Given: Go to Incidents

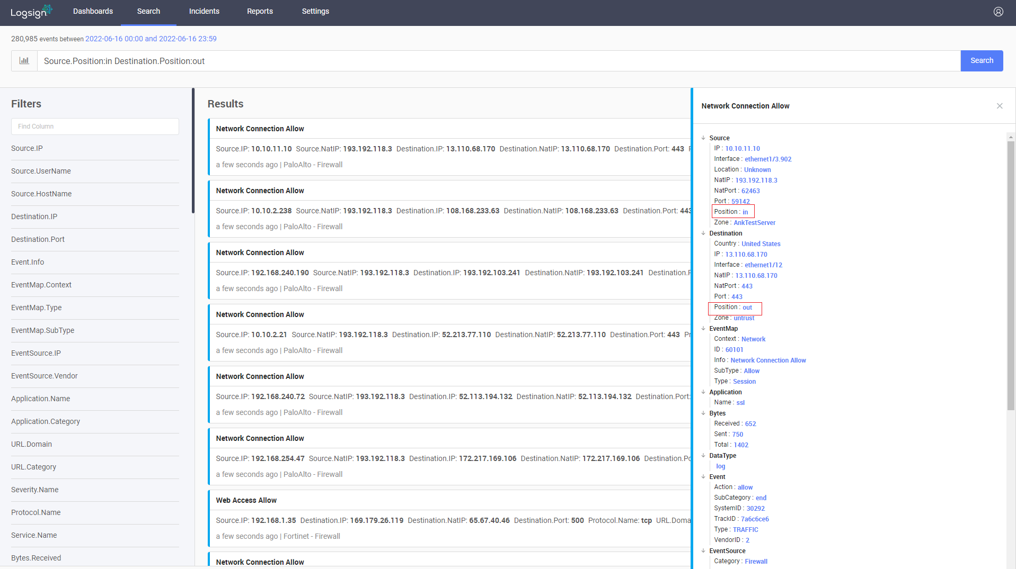Looking at the screenshot, I should pos(204,11).
